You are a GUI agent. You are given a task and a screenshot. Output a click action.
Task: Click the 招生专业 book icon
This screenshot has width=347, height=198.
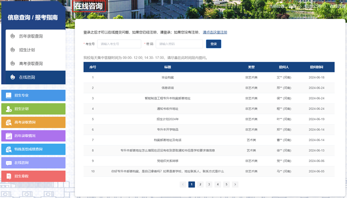[x=9, y=95]
